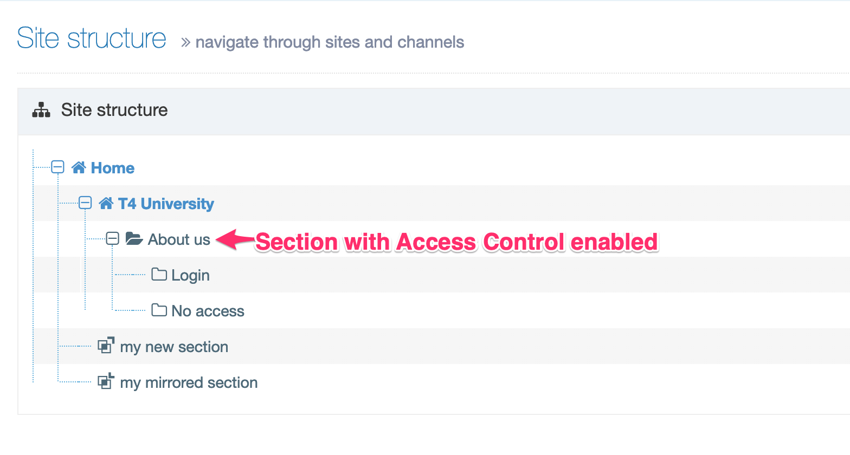The height and width of the screenshot is (455, 850).
Task: Click the folder icon beside Login
Action: (x=159, y=274)
